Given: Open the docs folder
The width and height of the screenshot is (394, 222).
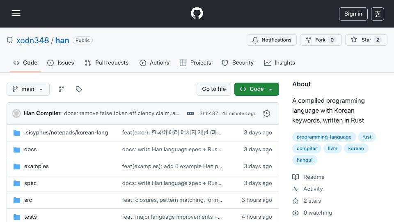Looking at the screenshot, I should point(30,150).
